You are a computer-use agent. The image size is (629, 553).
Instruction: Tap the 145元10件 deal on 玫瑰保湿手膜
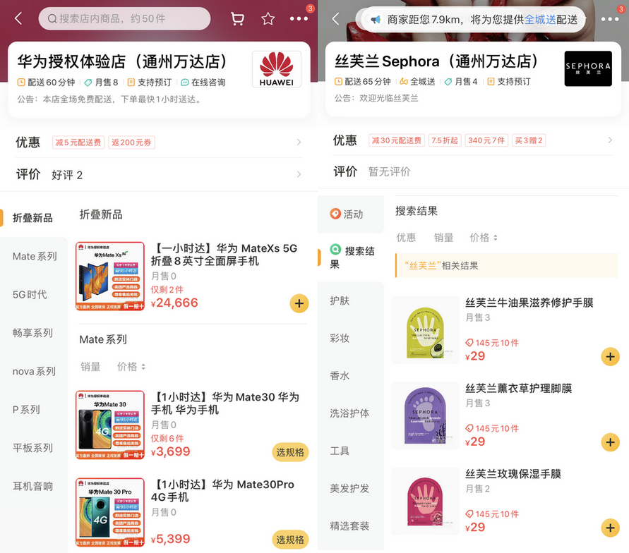tap(492, 514)
